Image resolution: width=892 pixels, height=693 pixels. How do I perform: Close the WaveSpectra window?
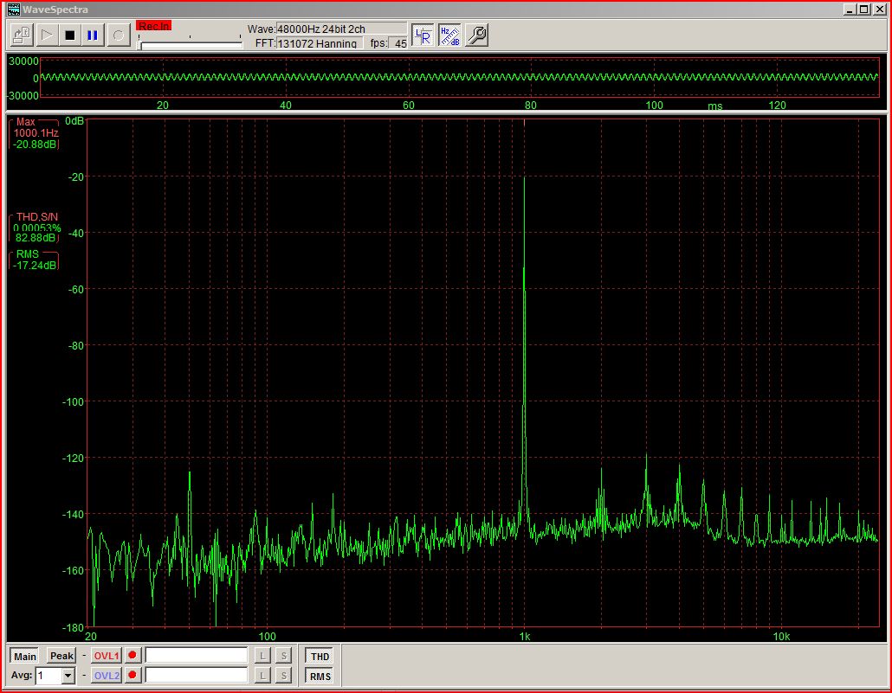(x=879, y=10)
